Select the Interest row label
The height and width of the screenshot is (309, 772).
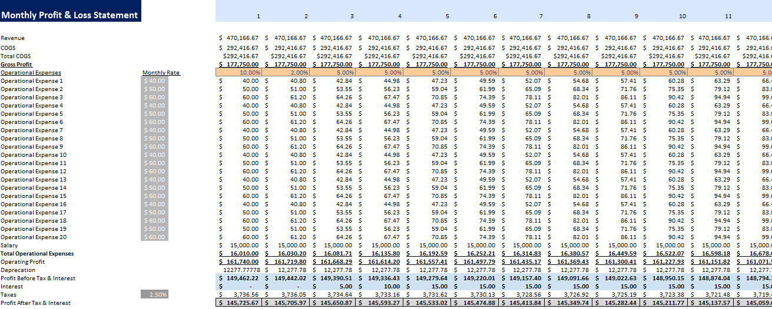click(x=11, y=286)
